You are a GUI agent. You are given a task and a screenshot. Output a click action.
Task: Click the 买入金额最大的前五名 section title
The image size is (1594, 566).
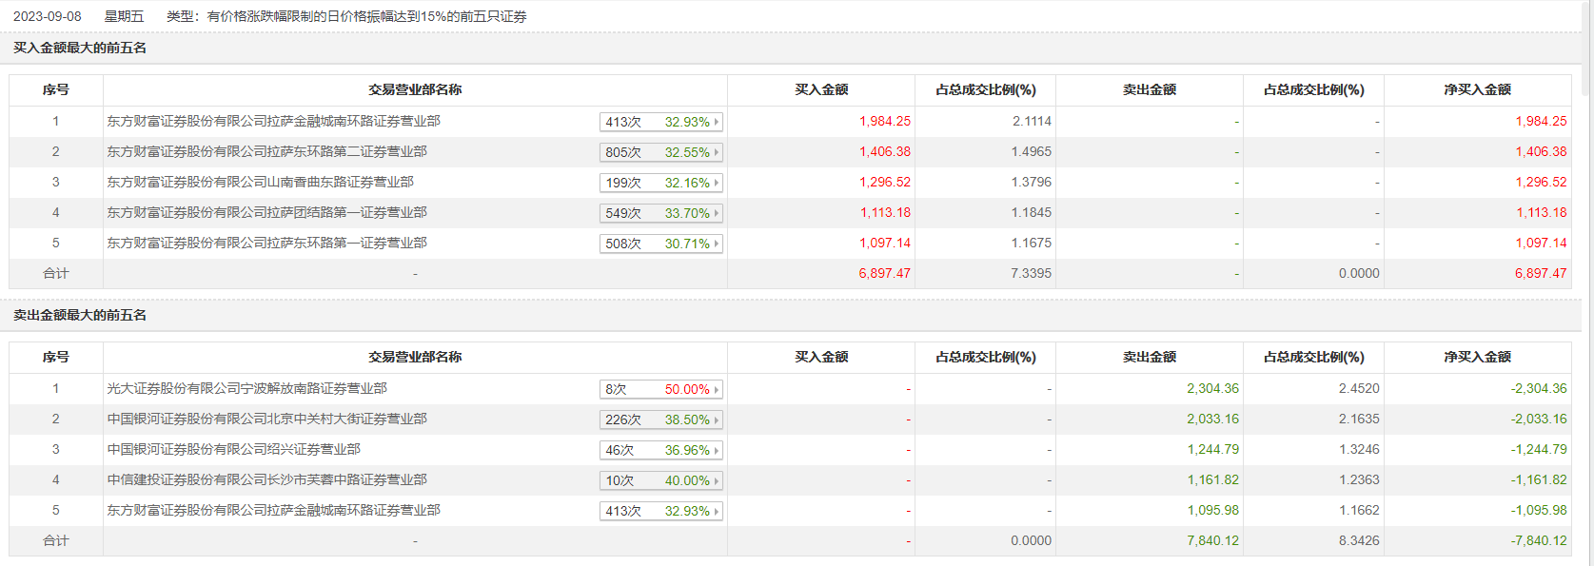80,48
